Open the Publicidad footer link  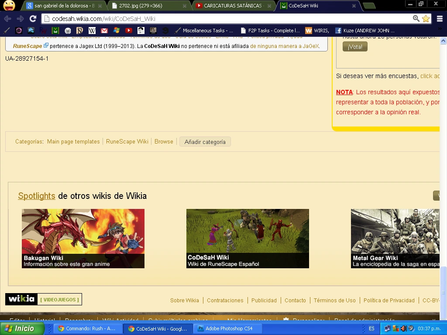(264, 300)
